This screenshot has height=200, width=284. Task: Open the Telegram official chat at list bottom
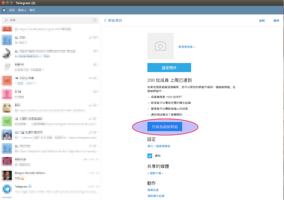[7, 189]
